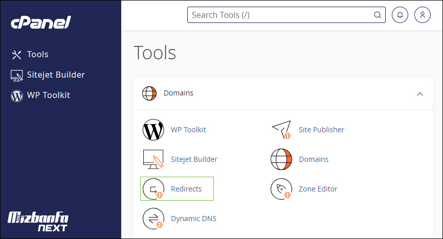The width and height of the screenshot is (443, 239).
Task: Click the WP Toolkit sidebar WordPress icon
Action: pos(17,95)
